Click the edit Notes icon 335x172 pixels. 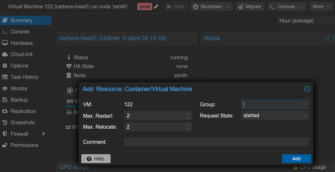click(327, 38)
